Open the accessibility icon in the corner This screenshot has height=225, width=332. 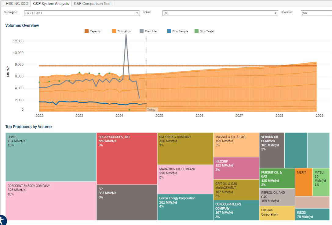click(x=3, y=220)
